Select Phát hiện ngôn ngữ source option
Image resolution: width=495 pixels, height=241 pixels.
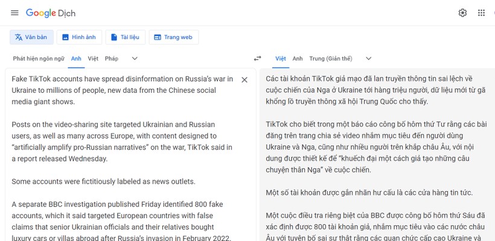click(x=39, y=58)
